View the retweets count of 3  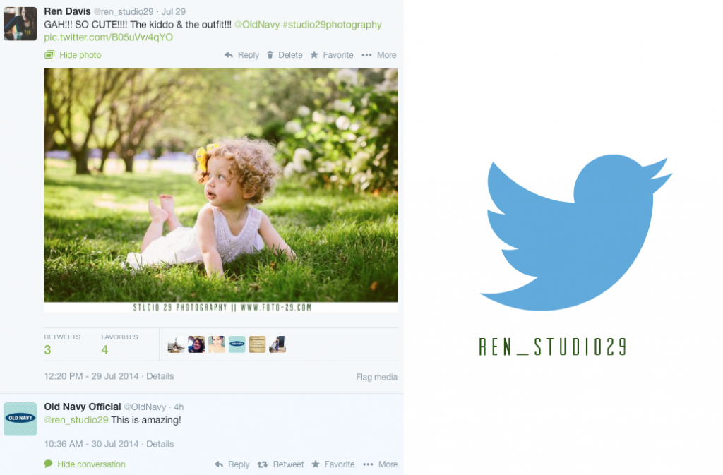(47, 350)
